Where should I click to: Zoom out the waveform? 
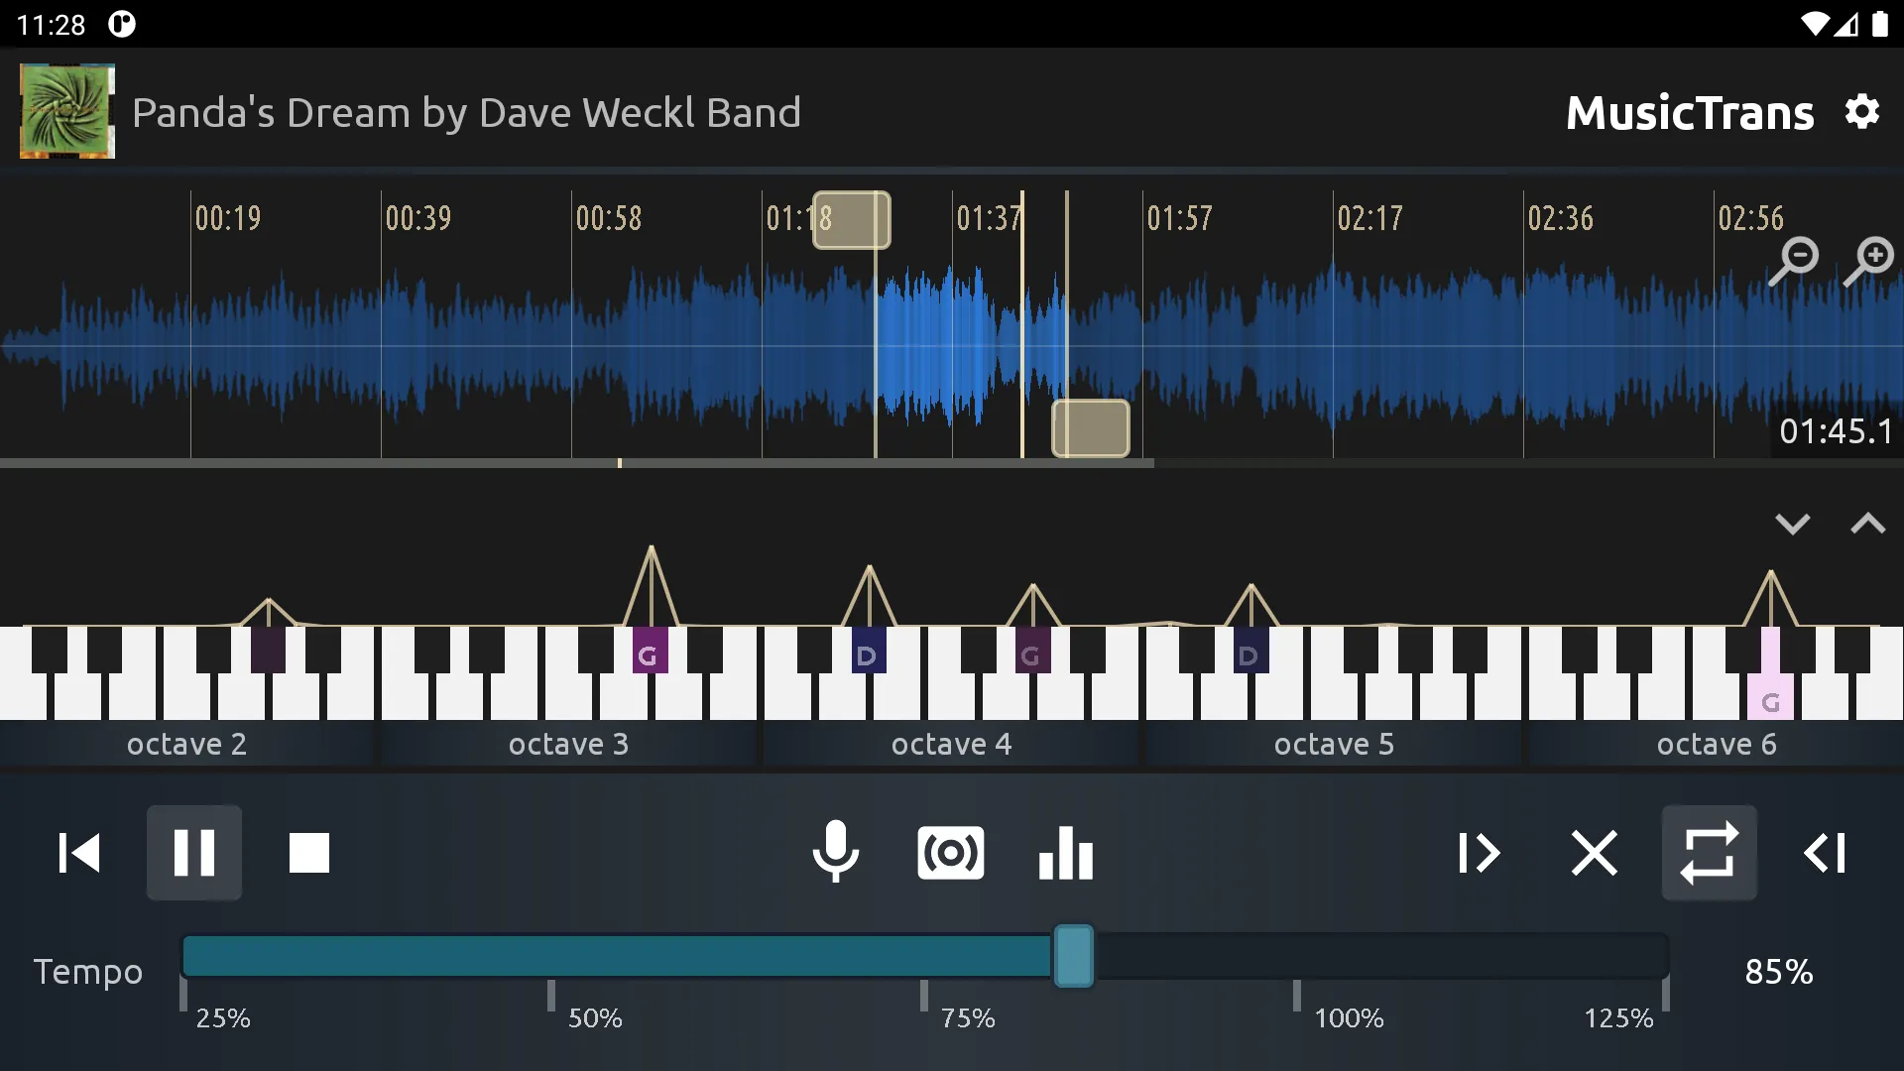1795,262
